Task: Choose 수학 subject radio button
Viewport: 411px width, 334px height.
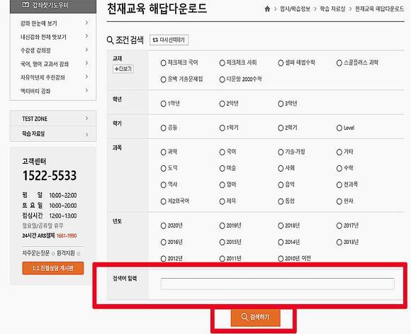Action: [x=339, y=168]
